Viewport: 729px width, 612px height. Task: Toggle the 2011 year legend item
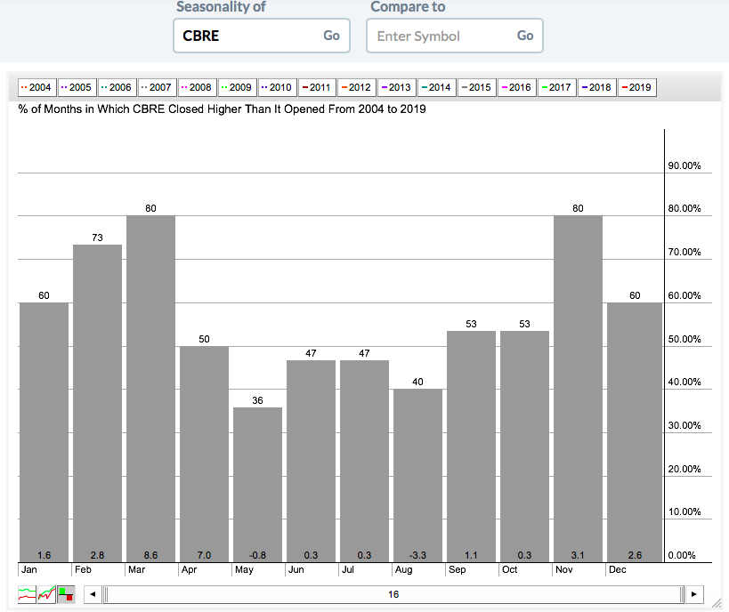click(x=317, y=87)
